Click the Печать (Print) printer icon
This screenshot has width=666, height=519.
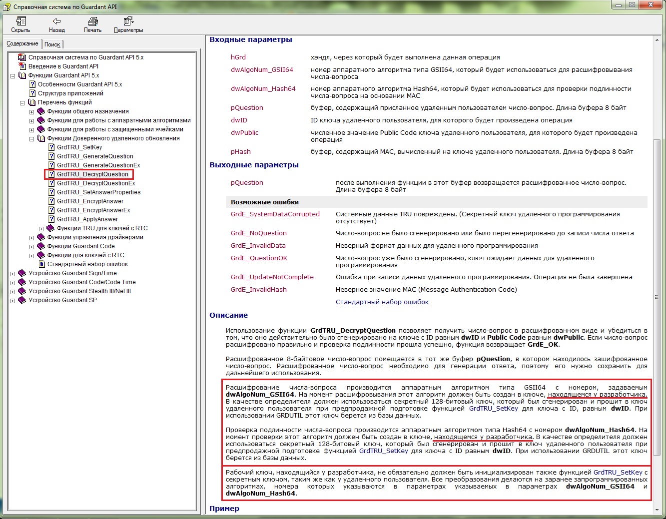92,21
